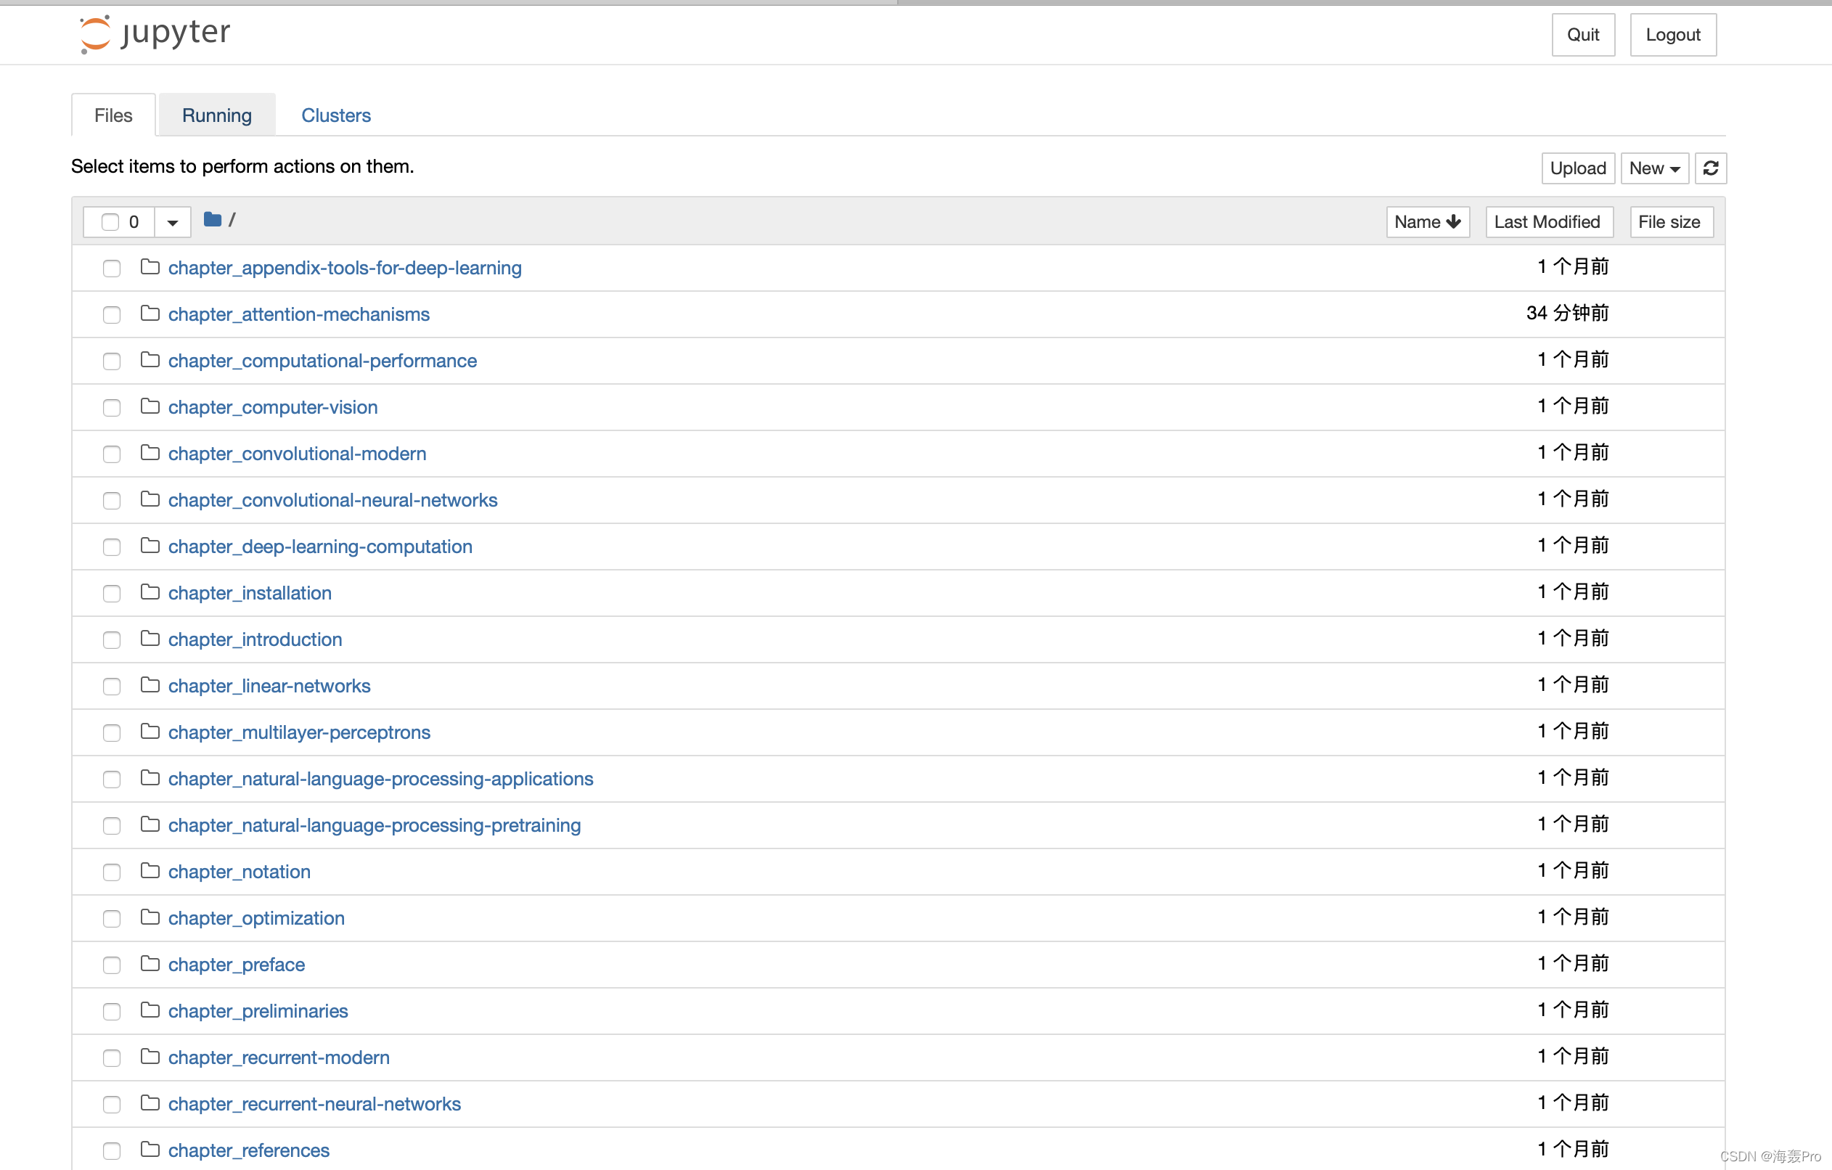The image size is (1832, 1170).
Task: Click the blue root folder icon in breadcrumb
Action: click(x=212, y=220)
